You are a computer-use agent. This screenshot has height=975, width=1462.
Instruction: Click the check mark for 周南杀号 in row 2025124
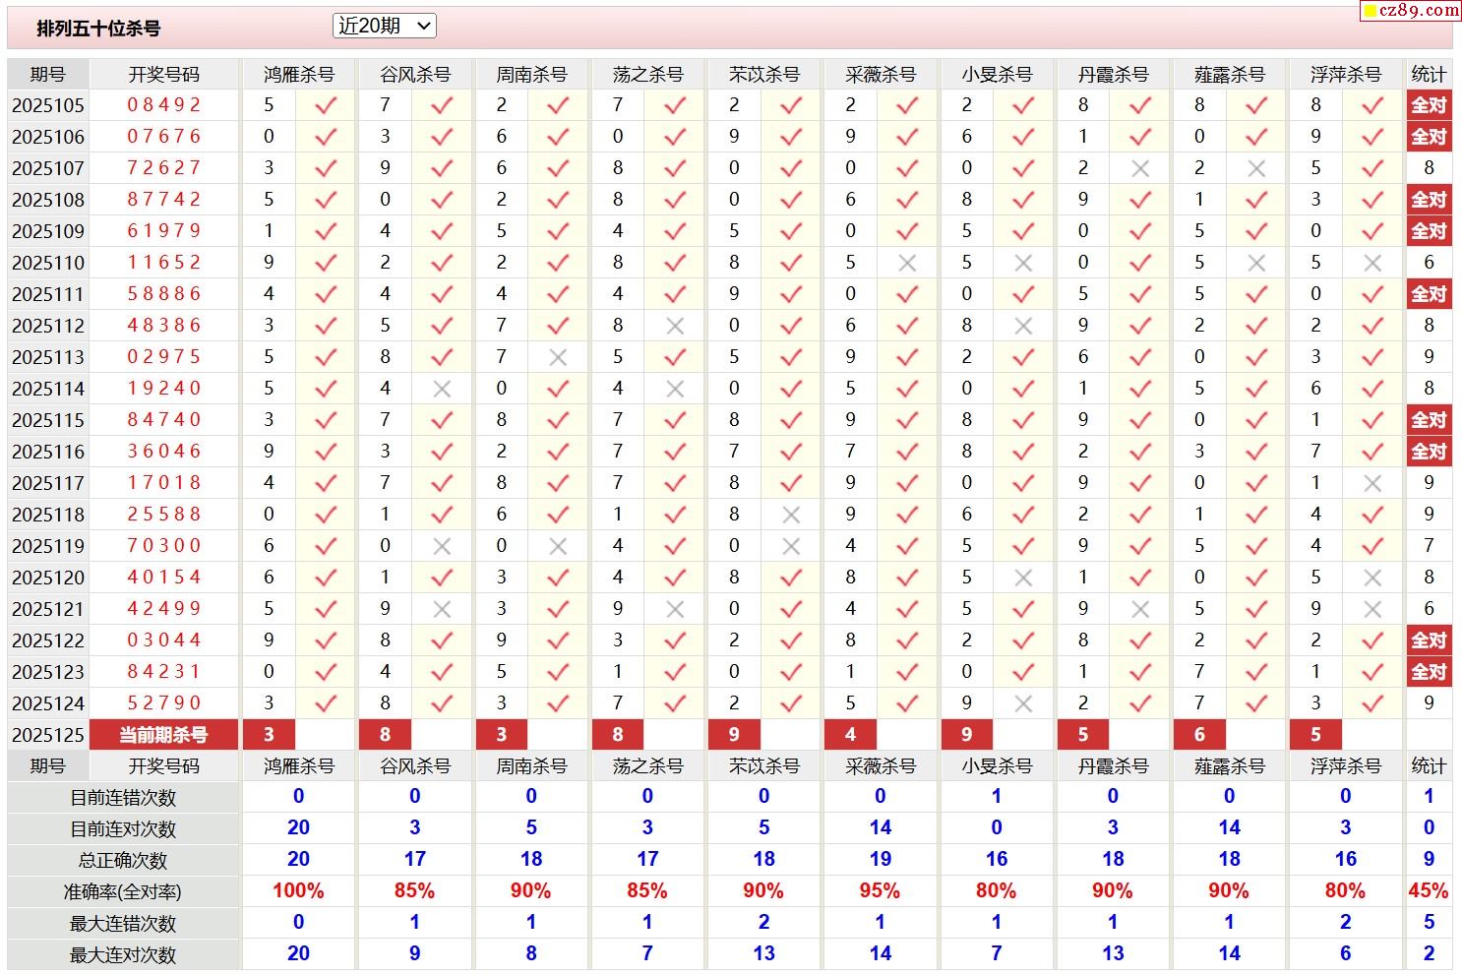[x=558, y=703]
